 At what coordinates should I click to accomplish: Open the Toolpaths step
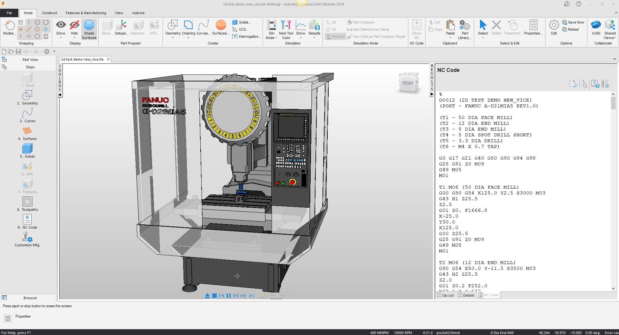(x=27, y=204)
